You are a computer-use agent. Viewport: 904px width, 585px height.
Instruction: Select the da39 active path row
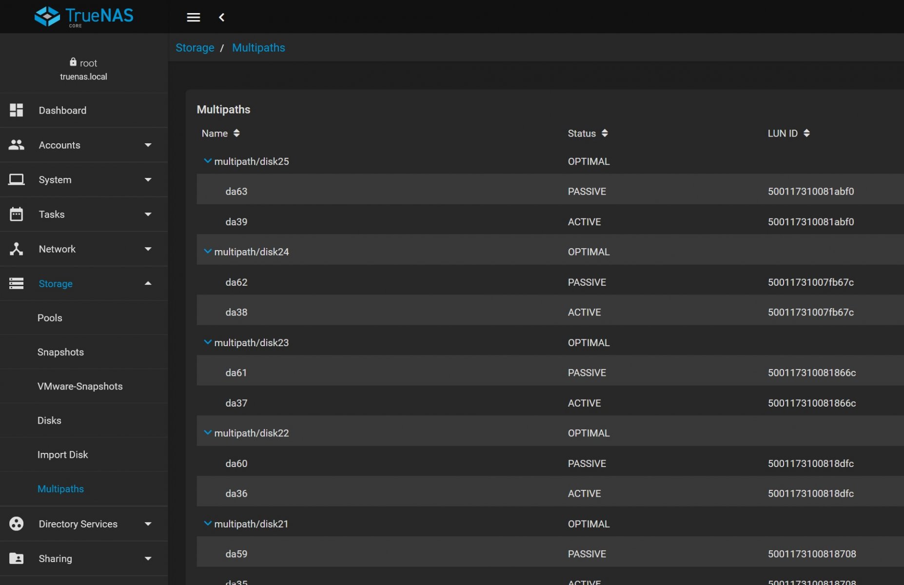[x=236, y=222]
